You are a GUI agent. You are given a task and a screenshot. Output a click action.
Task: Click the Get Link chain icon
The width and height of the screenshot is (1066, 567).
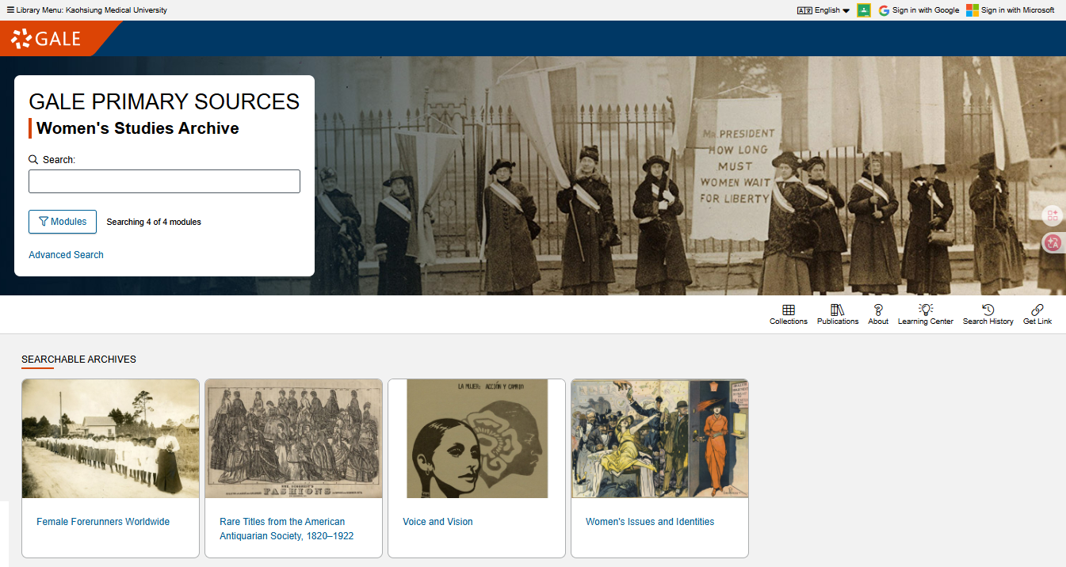[x=1037, y=310]
